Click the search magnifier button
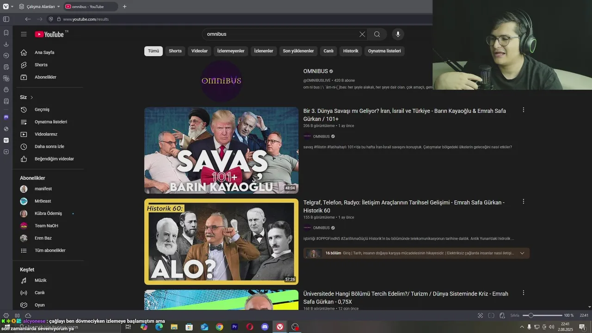Screen dimensions: 592x333 pyautogui.click(x=377, y=34)
